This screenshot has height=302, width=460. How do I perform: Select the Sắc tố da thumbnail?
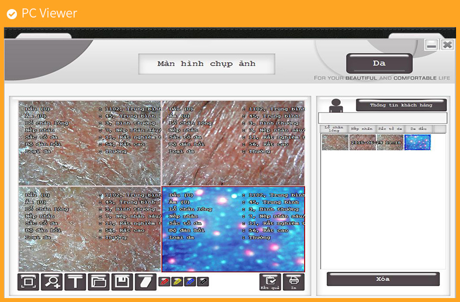tap(390, 142)
